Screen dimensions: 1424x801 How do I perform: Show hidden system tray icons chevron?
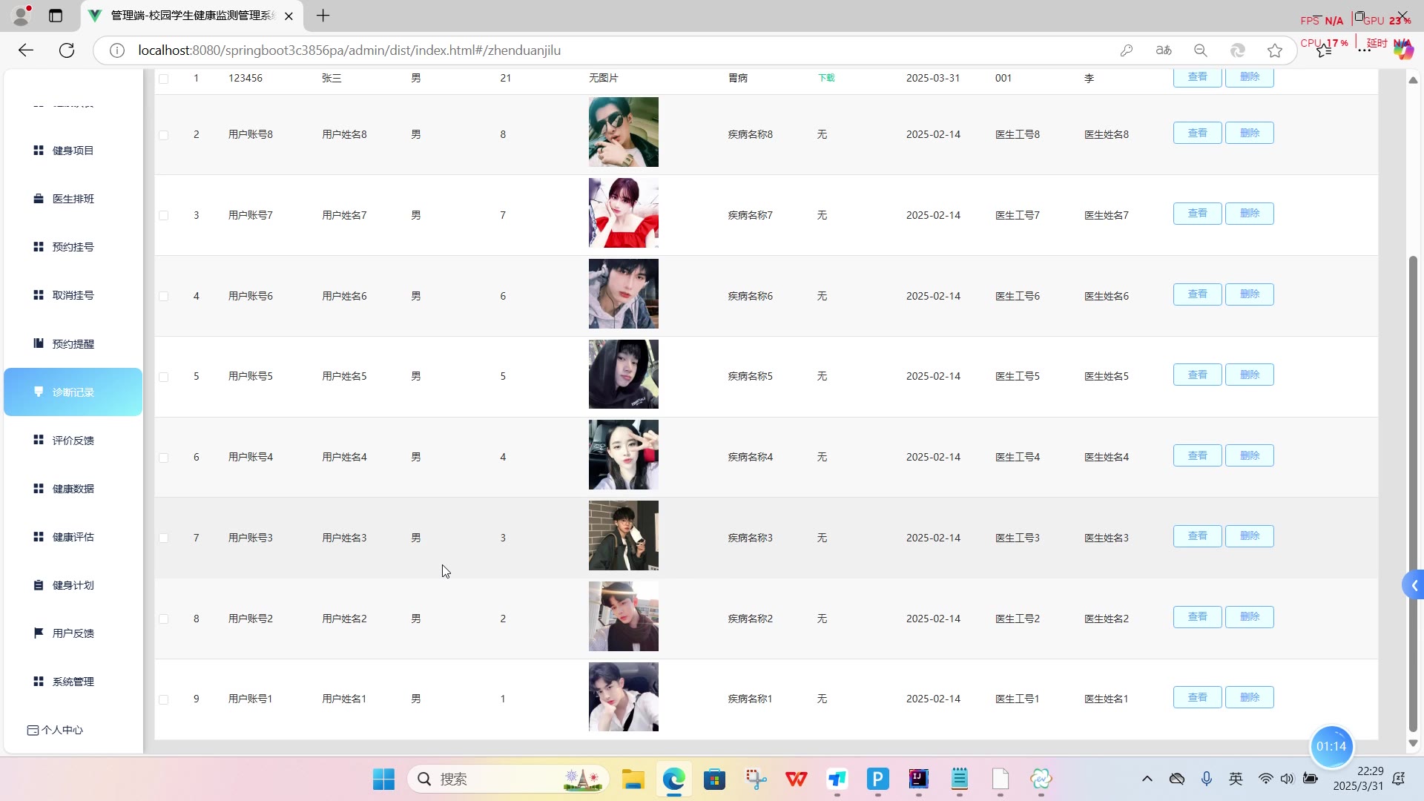click(x=1147, y=779)
